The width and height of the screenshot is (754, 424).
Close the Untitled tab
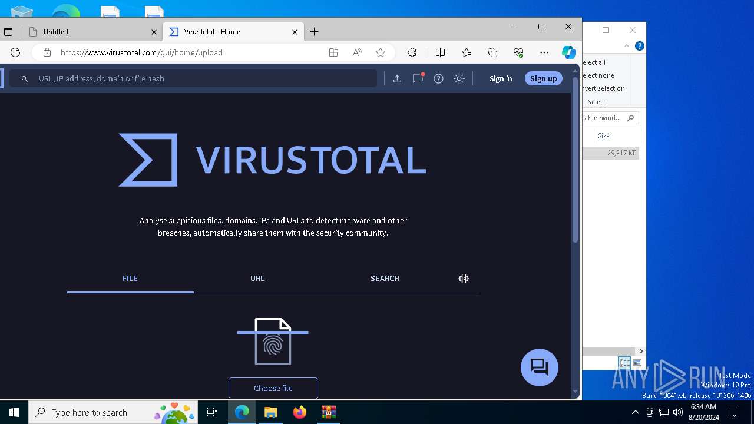tap(154, 32)
